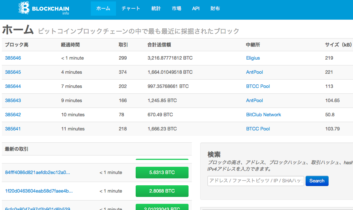Click transaction count 202
353x210 pixels.
point(123,86)
